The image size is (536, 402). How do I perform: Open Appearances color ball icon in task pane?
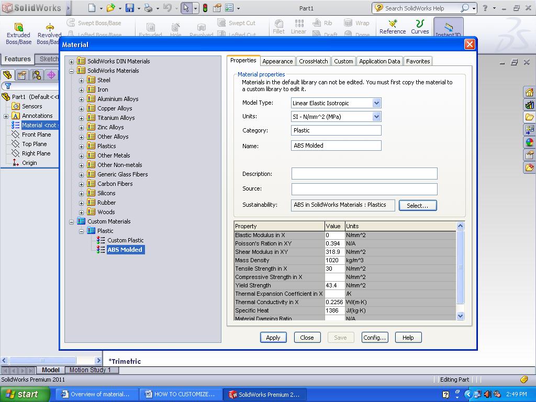(529, 142)
